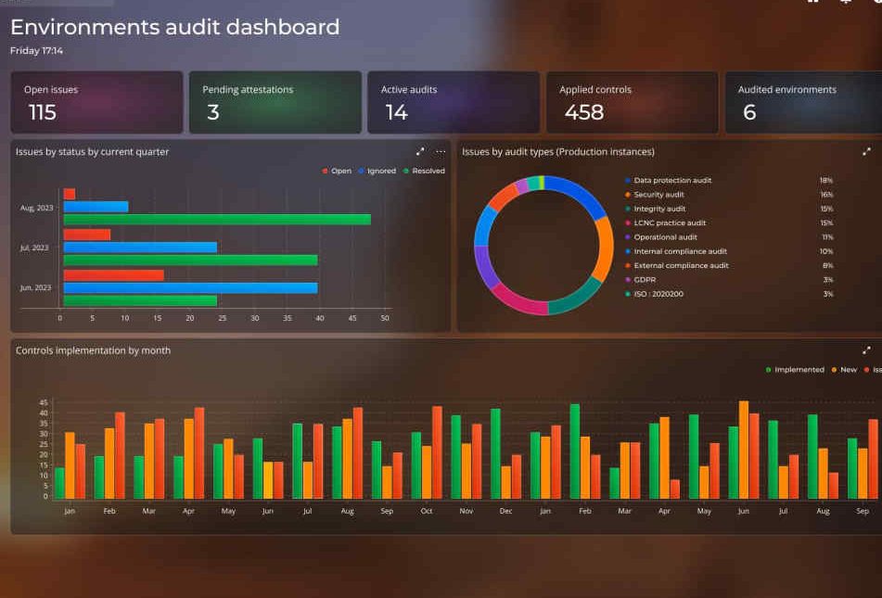Open the Active audits card showing 14
The height and width of the screenshot is (598, 882).
(454, 102)
